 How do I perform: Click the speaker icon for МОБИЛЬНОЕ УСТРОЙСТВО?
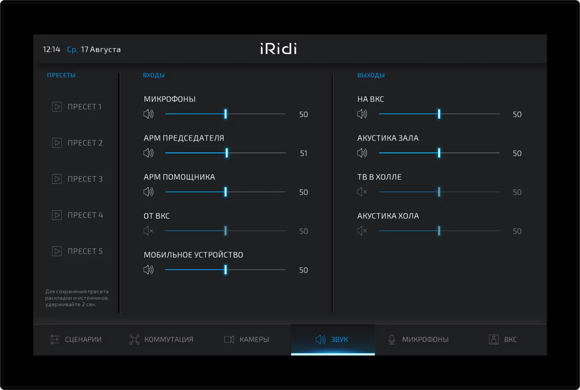tap(148, 270)
